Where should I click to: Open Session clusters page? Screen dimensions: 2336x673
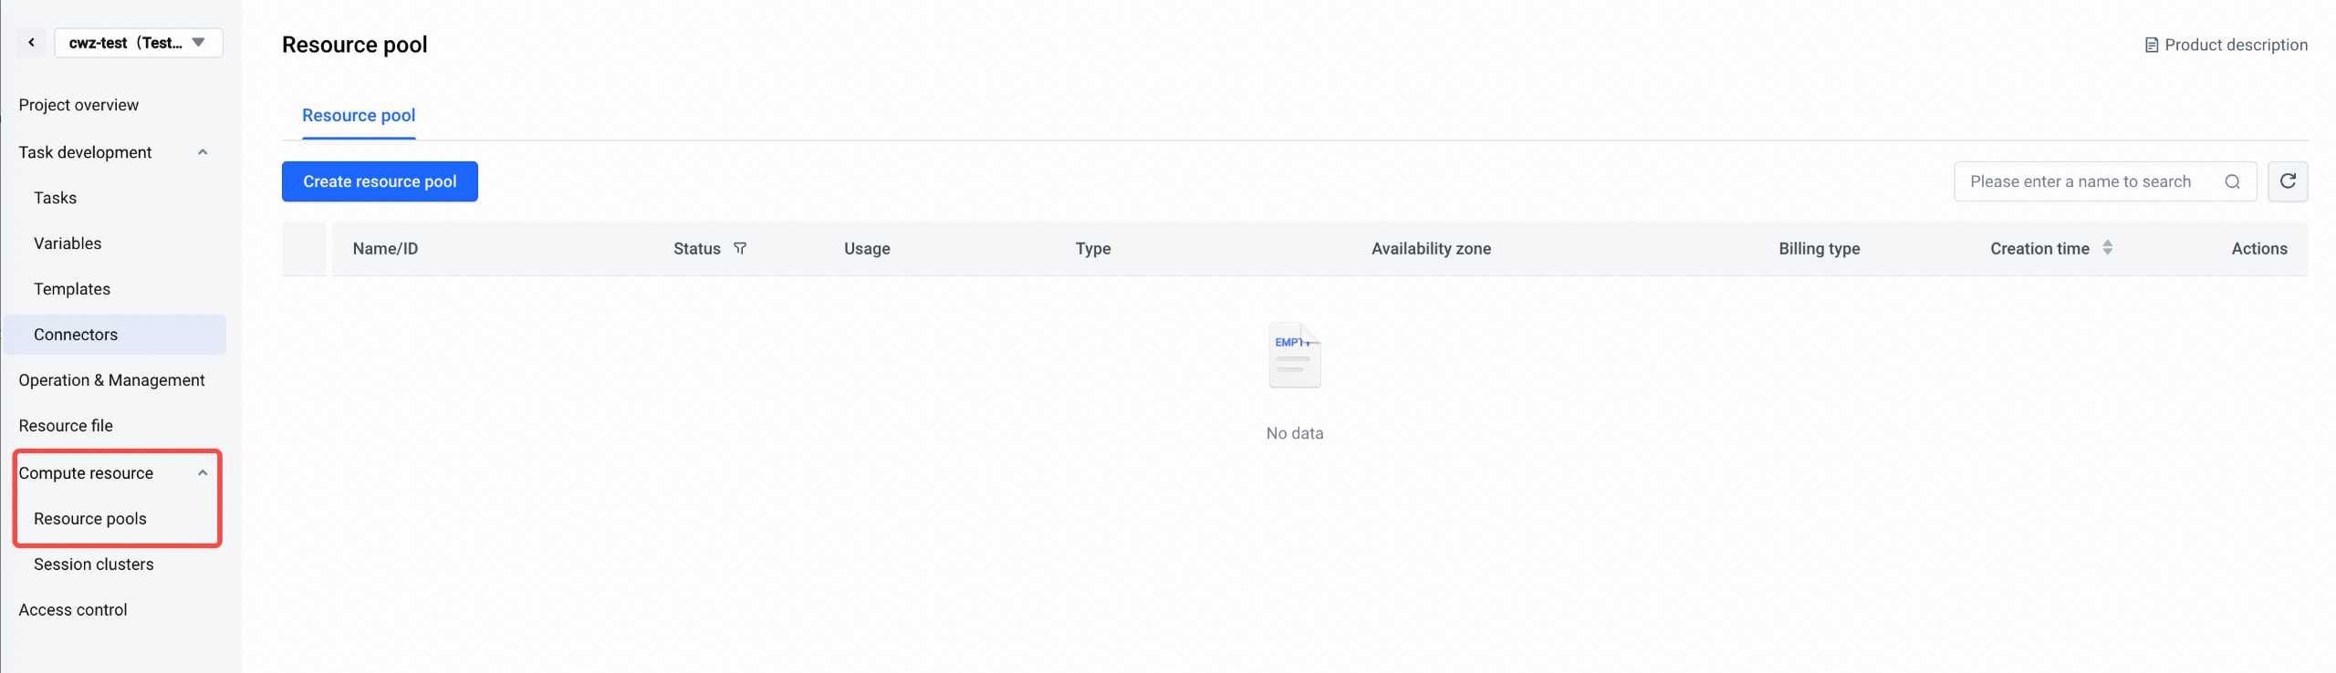(94, 564)
